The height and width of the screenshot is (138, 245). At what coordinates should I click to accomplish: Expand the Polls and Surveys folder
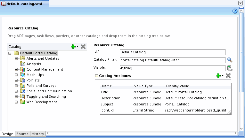point(16,86)
